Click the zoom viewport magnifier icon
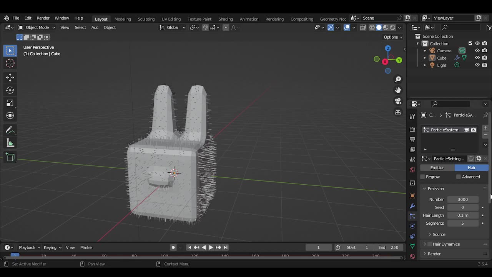 (x=398, y=79)
